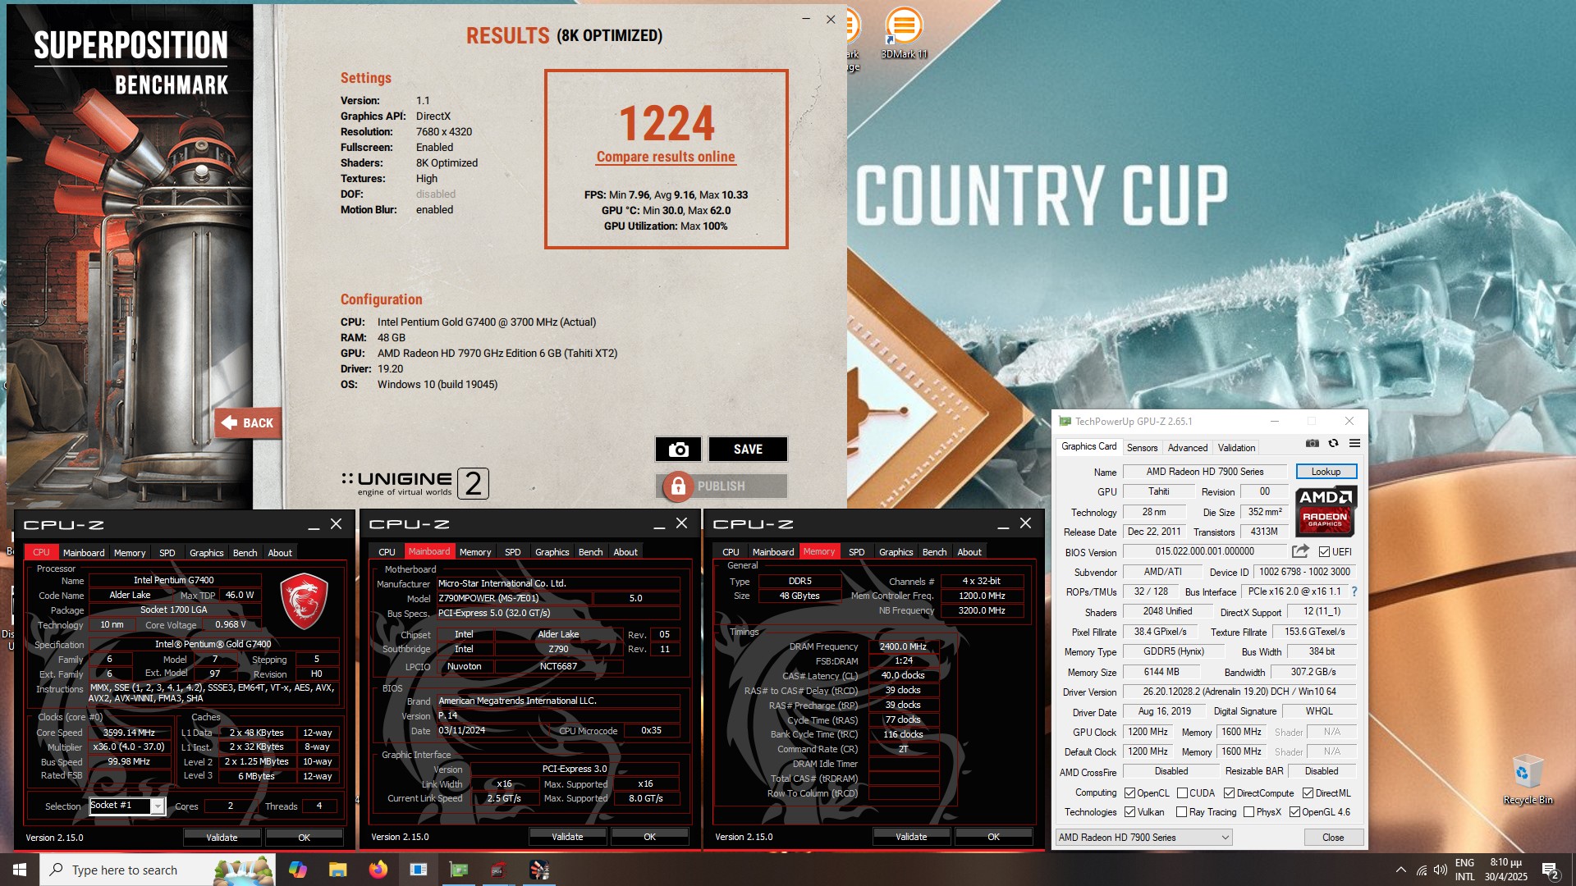Screen dimensions: 1576x886
Task: Click the DRAM Frequency value 2400.0 MHz
Action: tap(903, 646)
